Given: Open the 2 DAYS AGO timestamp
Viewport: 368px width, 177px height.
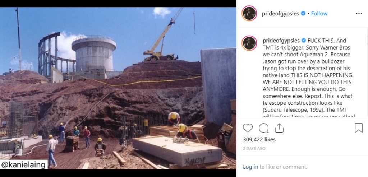Looking at the screenshot, I should [254, 149].
